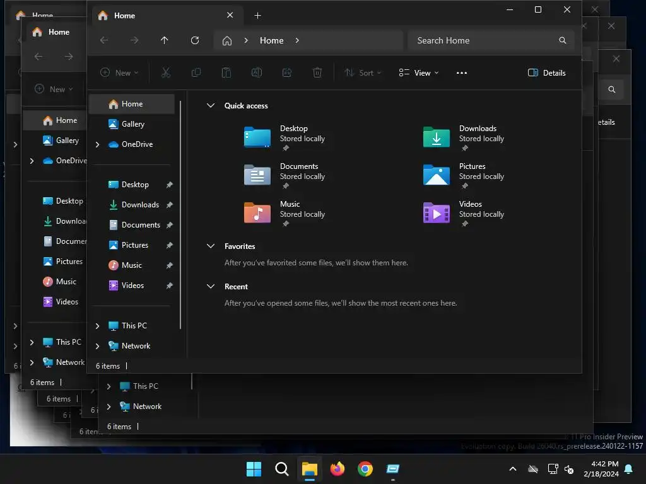
Task: Select Home in the front navigation pane
Action: (132, 104)
